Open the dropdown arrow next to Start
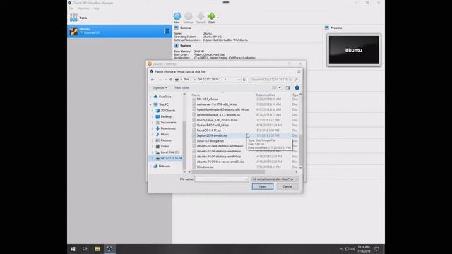 point(218,18)
